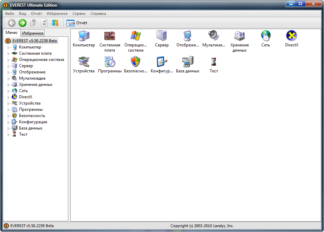The image size is (324, 232).
Task: Select Тест in the sidebar tree
Action: pos(23,134)
